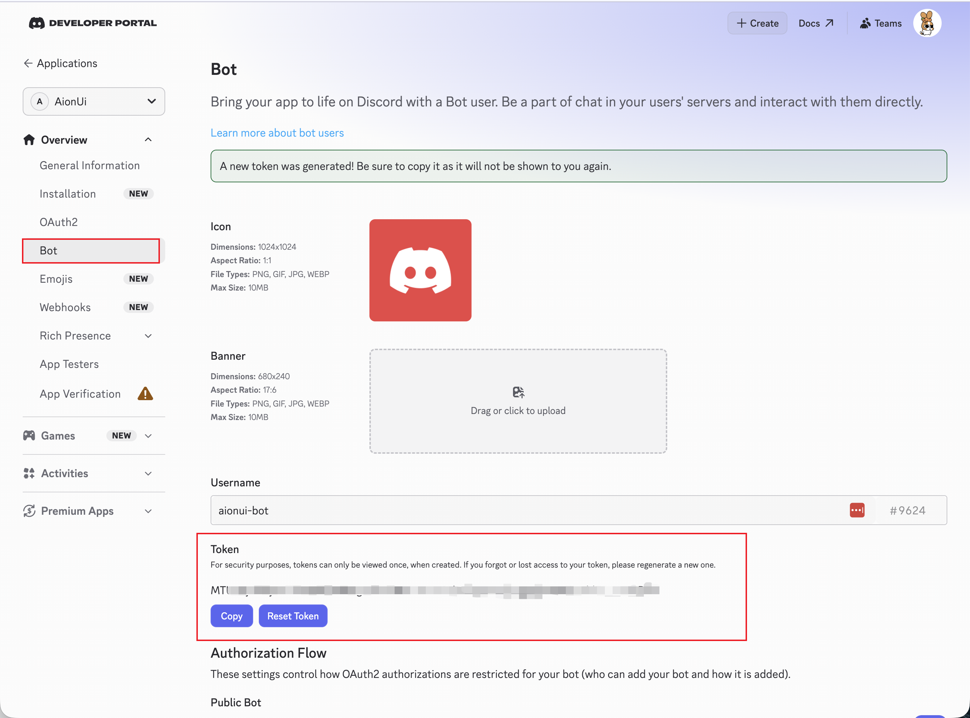This screenshot has height=718, width=970.
Task: Click the Docs external link arrow
Action: [829, 23]
